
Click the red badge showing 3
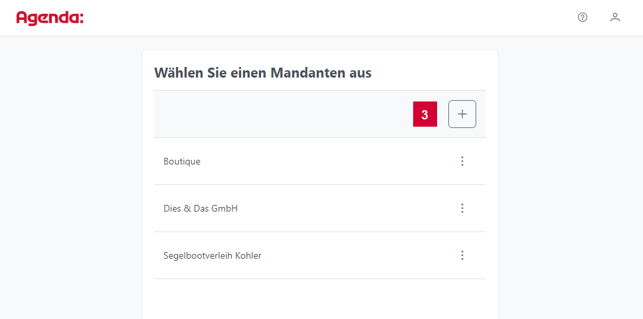click(425, 114)
